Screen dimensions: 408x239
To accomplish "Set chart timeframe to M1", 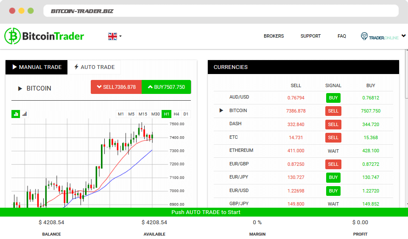I will click(x=121, y=114).
